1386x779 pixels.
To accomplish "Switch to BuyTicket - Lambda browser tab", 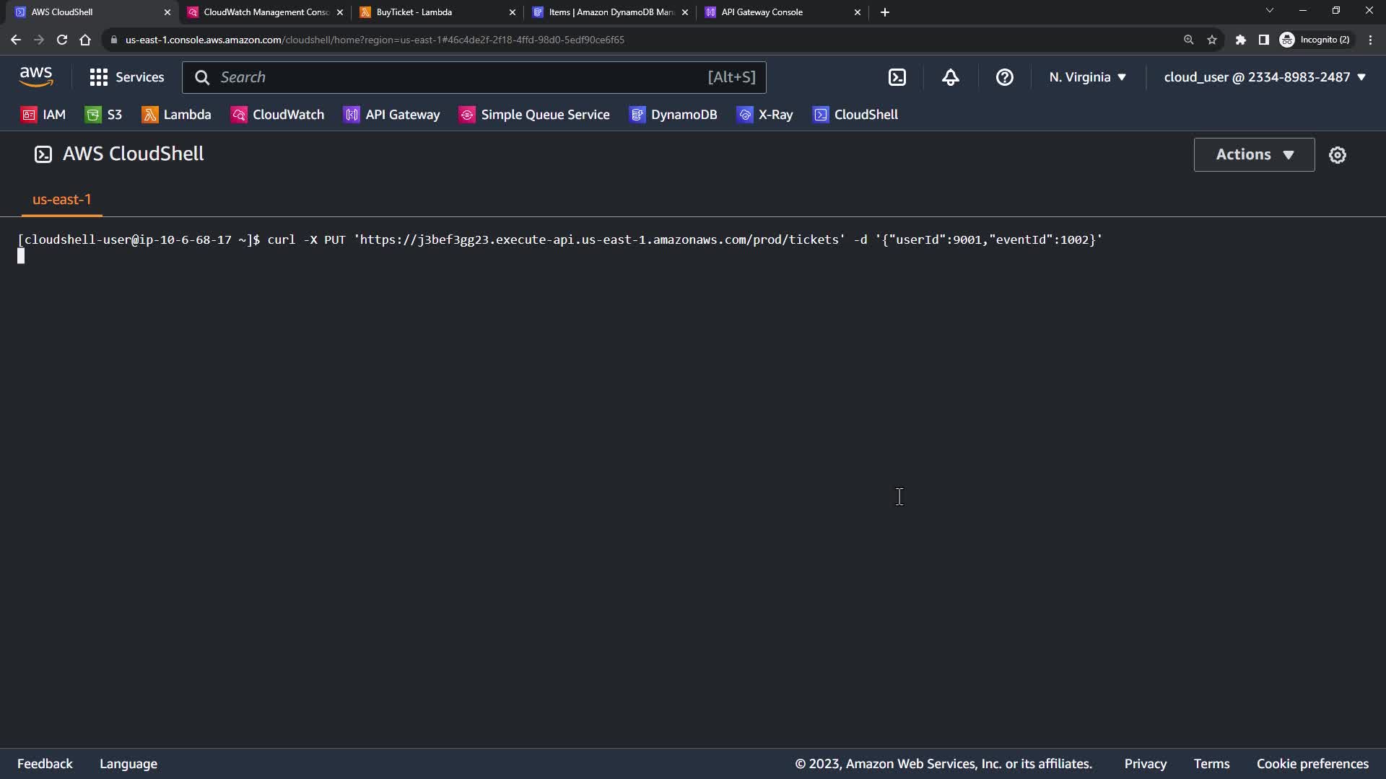I will 433,12.
